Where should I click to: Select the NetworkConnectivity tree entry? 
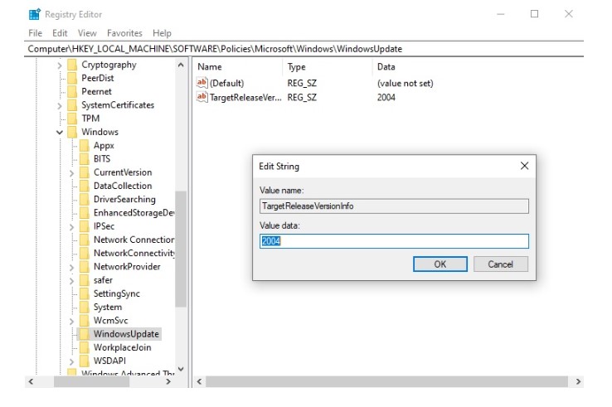coord(134,254)
